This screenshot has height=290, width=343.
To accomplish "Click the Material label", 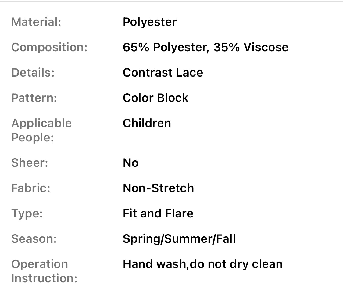I will [36, 22].
